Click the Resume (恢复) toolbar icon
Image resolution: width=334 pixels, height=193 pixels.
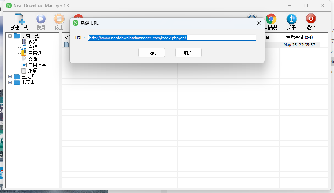(41, 22)
